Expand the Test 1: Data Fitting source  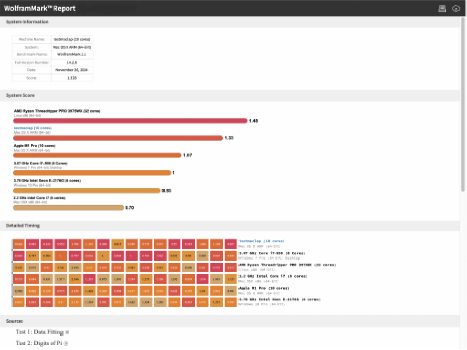coord(67,332)
